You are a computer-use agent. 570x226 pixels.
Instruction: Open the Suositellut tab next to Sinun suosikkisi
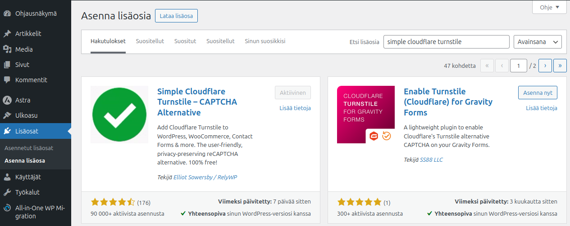220,41
